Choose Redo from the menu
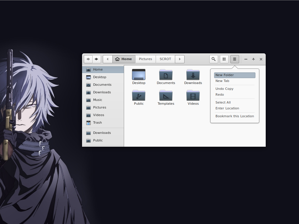The image size is (299, 224). pyautogui.click(x=235, y=95)
